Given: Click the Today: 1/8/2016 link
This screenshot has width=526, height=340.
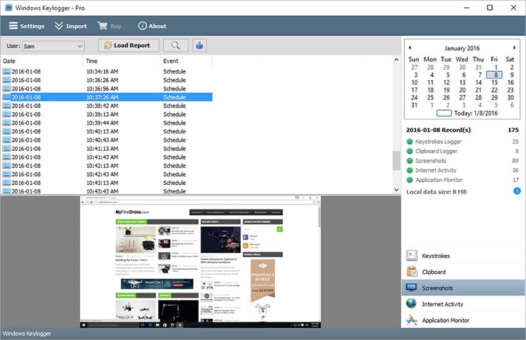Looking at the screenshot, I should [x=467, y=113].
